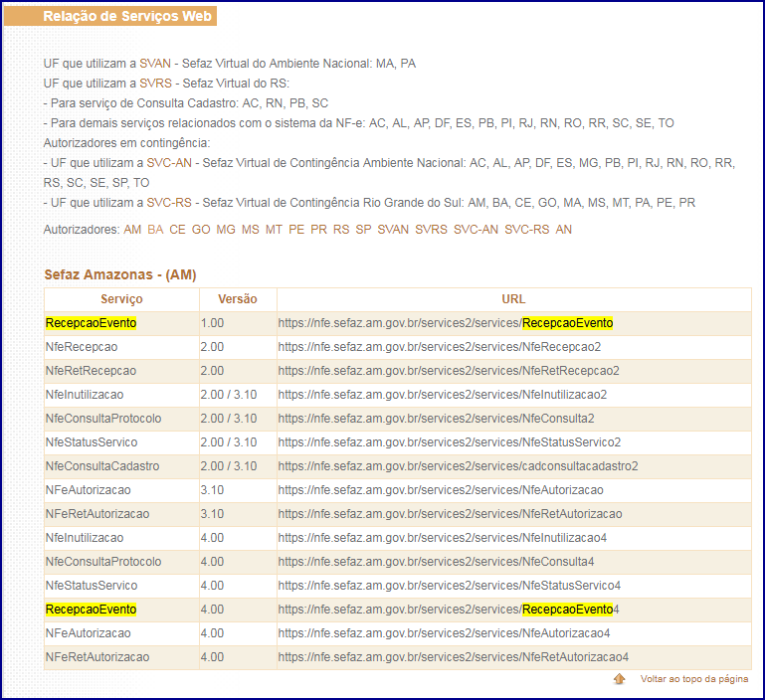Viewport: 765px width, 700px height.
Task: Click the URL ending in services/RecepcaoEvento
Action: click(x=446, y=323)
